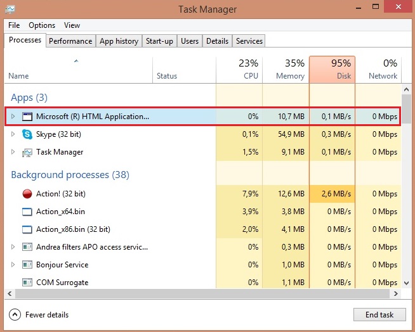
Task: Click the Microsoft HTML Application process icon
Action: coord(27,117)
